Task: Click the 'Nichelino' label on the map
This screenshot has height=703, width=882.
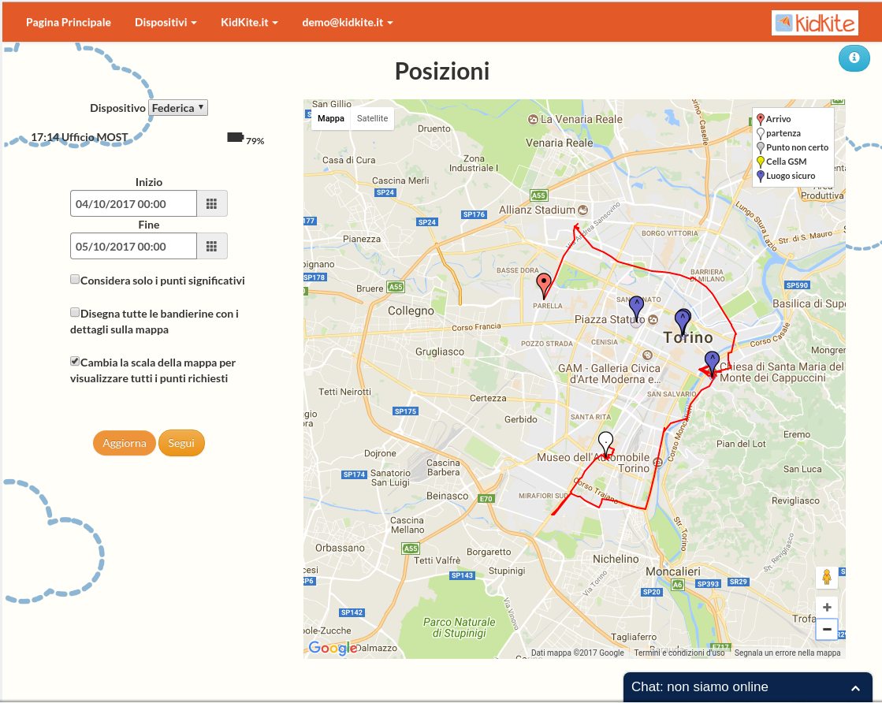Action: tap(616, 559)
